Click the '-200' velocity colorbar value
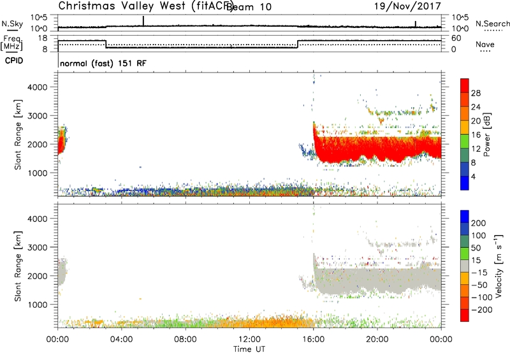The height and width of the screenshot is (353, 510). click(x=482, y=310)
